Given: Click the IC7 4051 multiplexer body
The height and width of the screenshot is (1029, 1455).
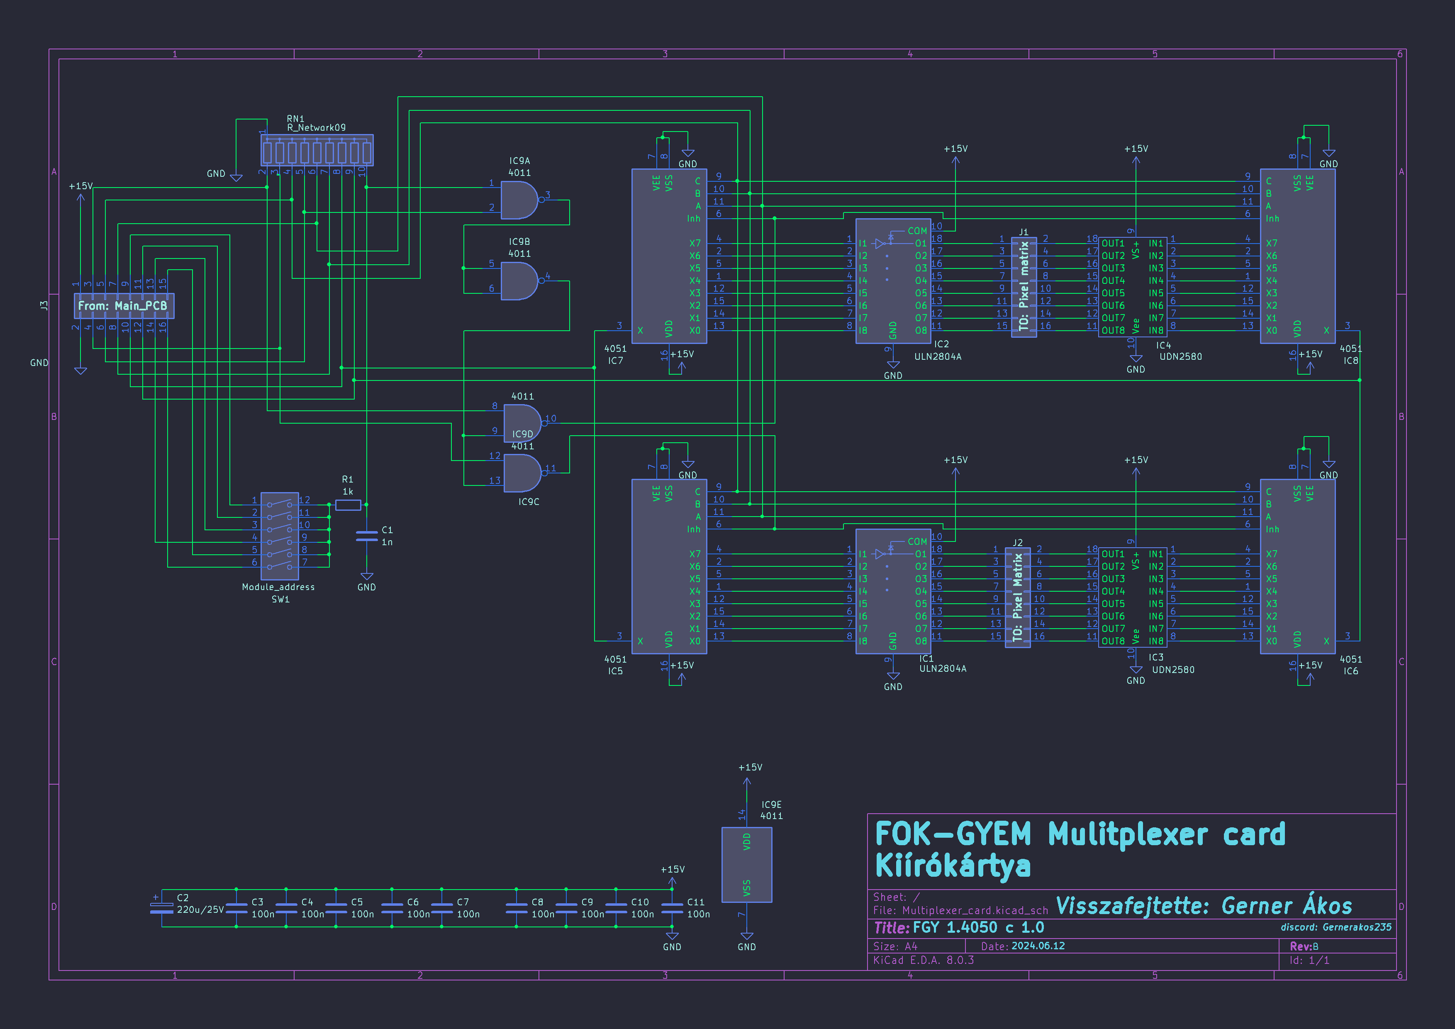Looking at the screenshot, I should pyautogui.click(x=669, y=256).
